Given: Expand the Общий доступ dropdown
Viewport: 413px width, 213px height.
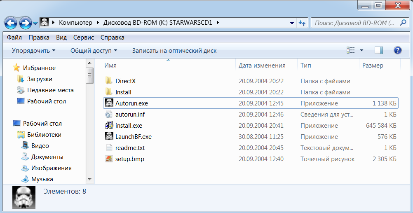Looking at the screenshot, I should tap(94, 51).
